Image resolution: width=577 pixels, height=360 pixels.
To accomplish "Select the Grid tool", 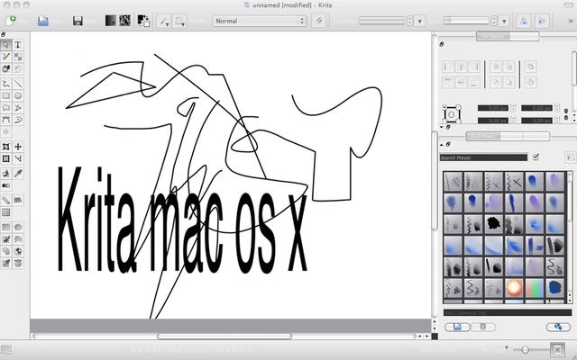I will click(x=6, y=212).
